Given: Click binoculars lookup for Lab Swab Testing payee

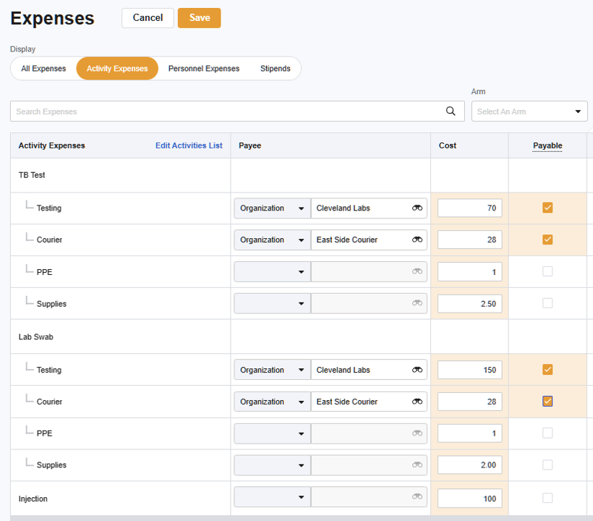Looking at the screenshot, I should pyautogui.click(x=417, y=370).
